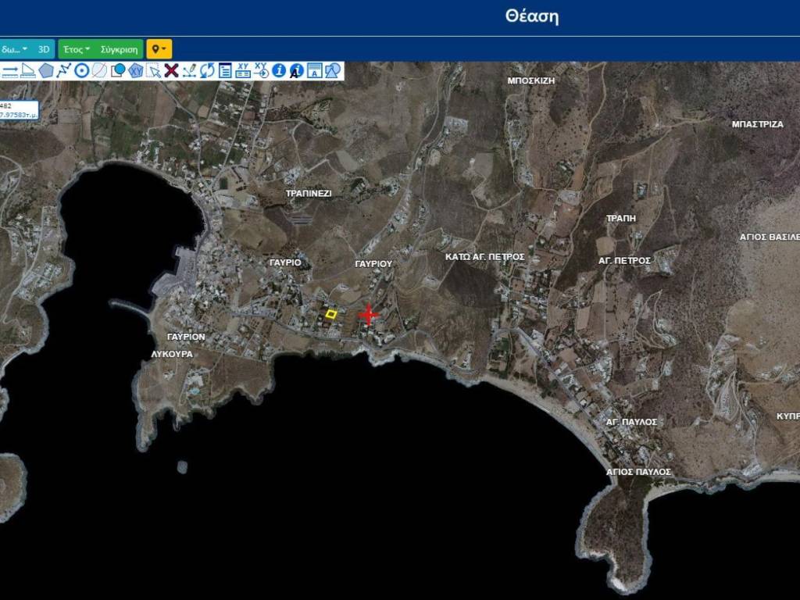Choose the polygon drawing tool

point(46,70)
